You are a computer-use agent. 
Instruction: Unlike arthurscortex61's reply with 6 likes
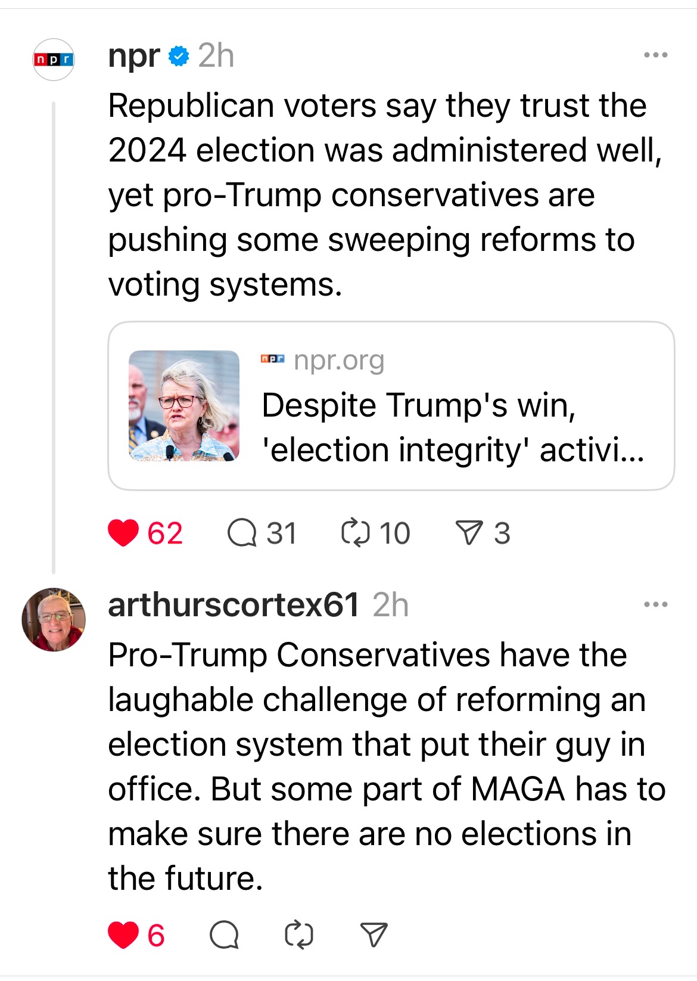(123, 935)
